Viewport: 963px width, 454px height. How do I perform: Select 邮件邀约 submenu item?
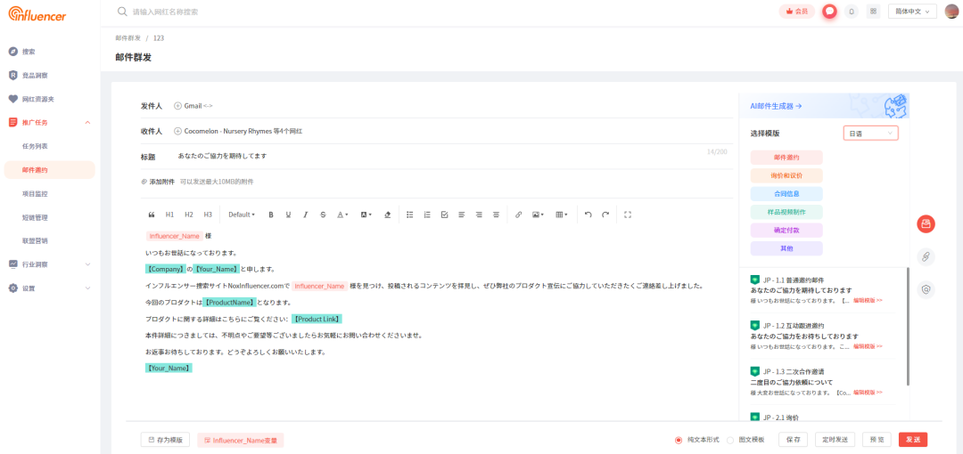pos(49,170)
